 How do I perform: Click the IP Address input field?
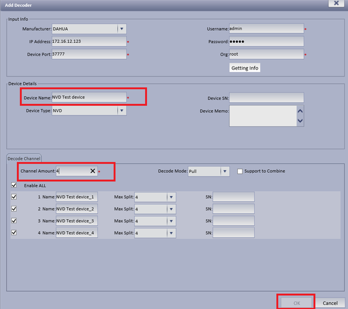(x=89, y=42)
